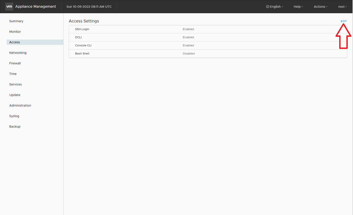353x215 pixels.
Task: Expand the Actions dropdown menu
Action: (x=321, y=7)
